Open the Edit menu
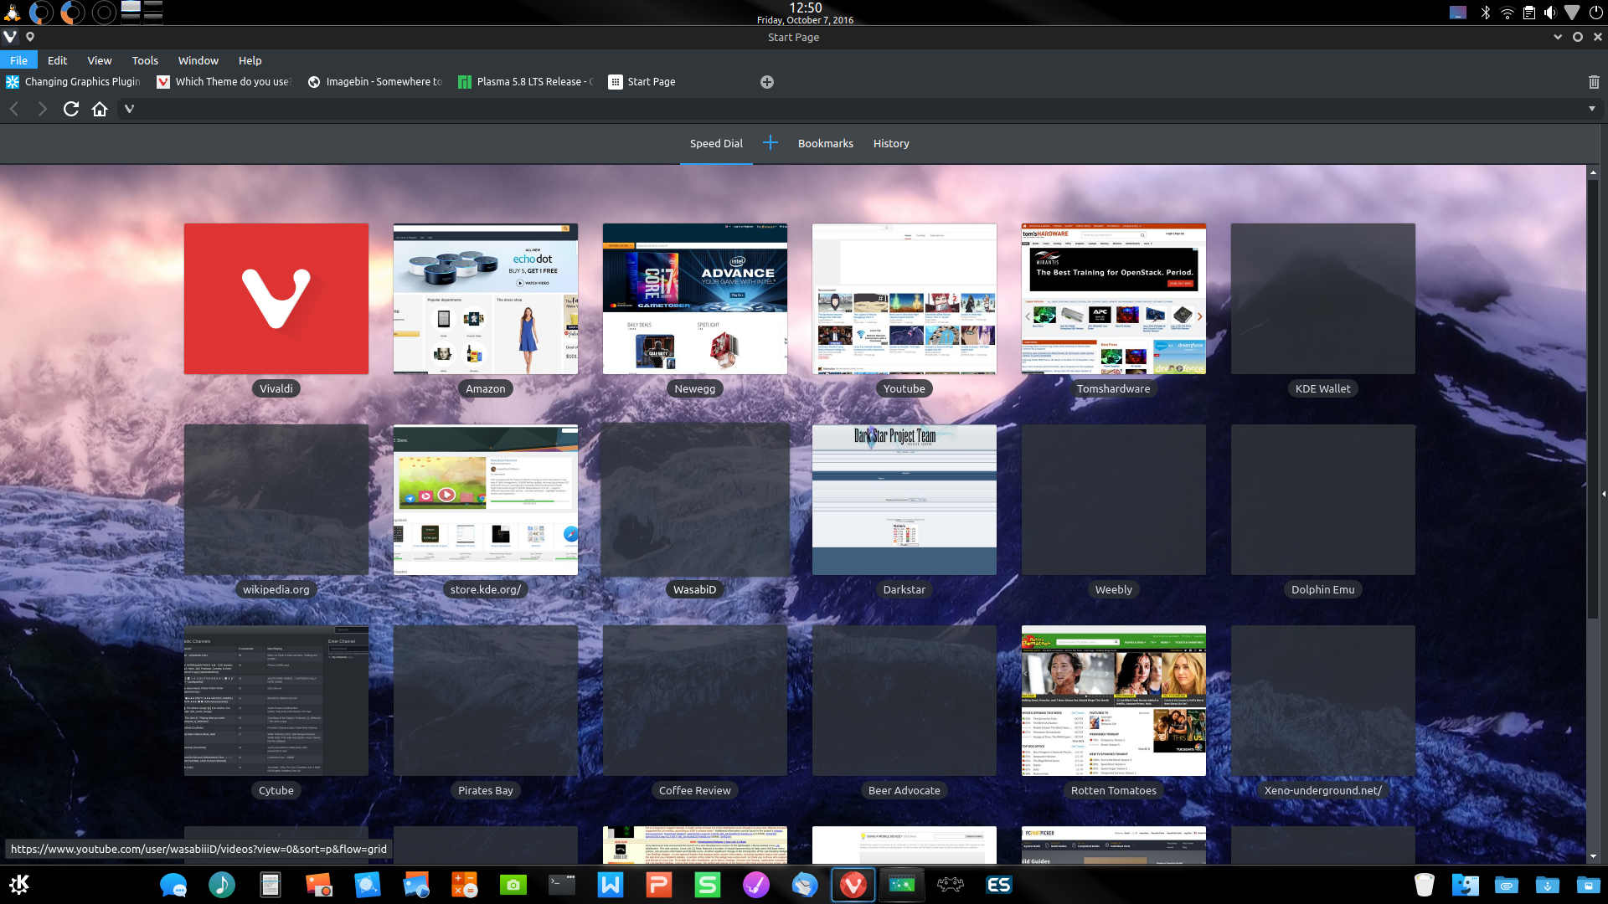1608x904 pixels. (57, 60)
